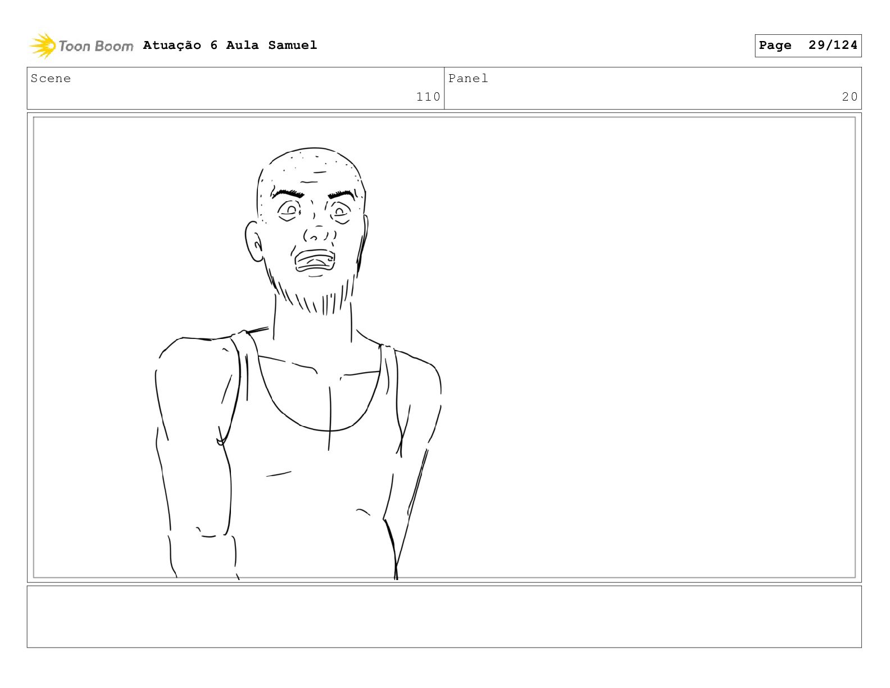Click the empty notes box below the panel
This screenshot has height=688, width=890.
[444, 617]
